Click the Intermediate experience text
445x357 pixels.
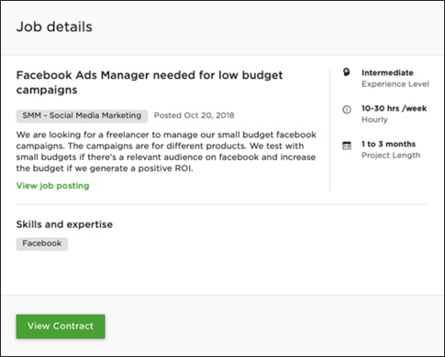coord(387,73)
